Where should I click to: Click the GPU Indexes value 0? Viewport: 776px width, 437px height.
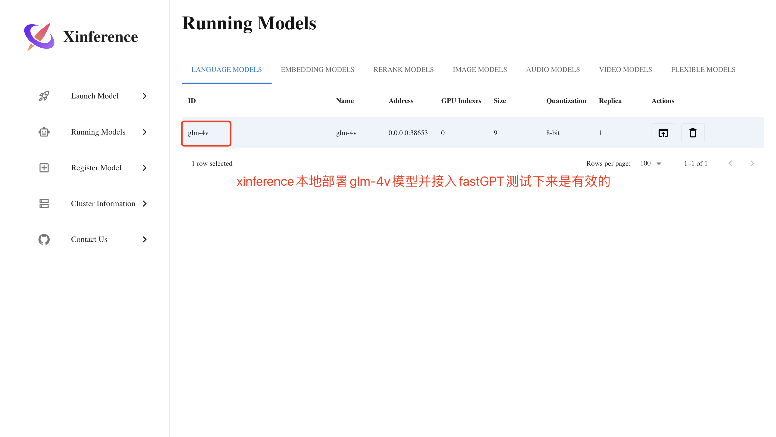click(x=443, y=133)
